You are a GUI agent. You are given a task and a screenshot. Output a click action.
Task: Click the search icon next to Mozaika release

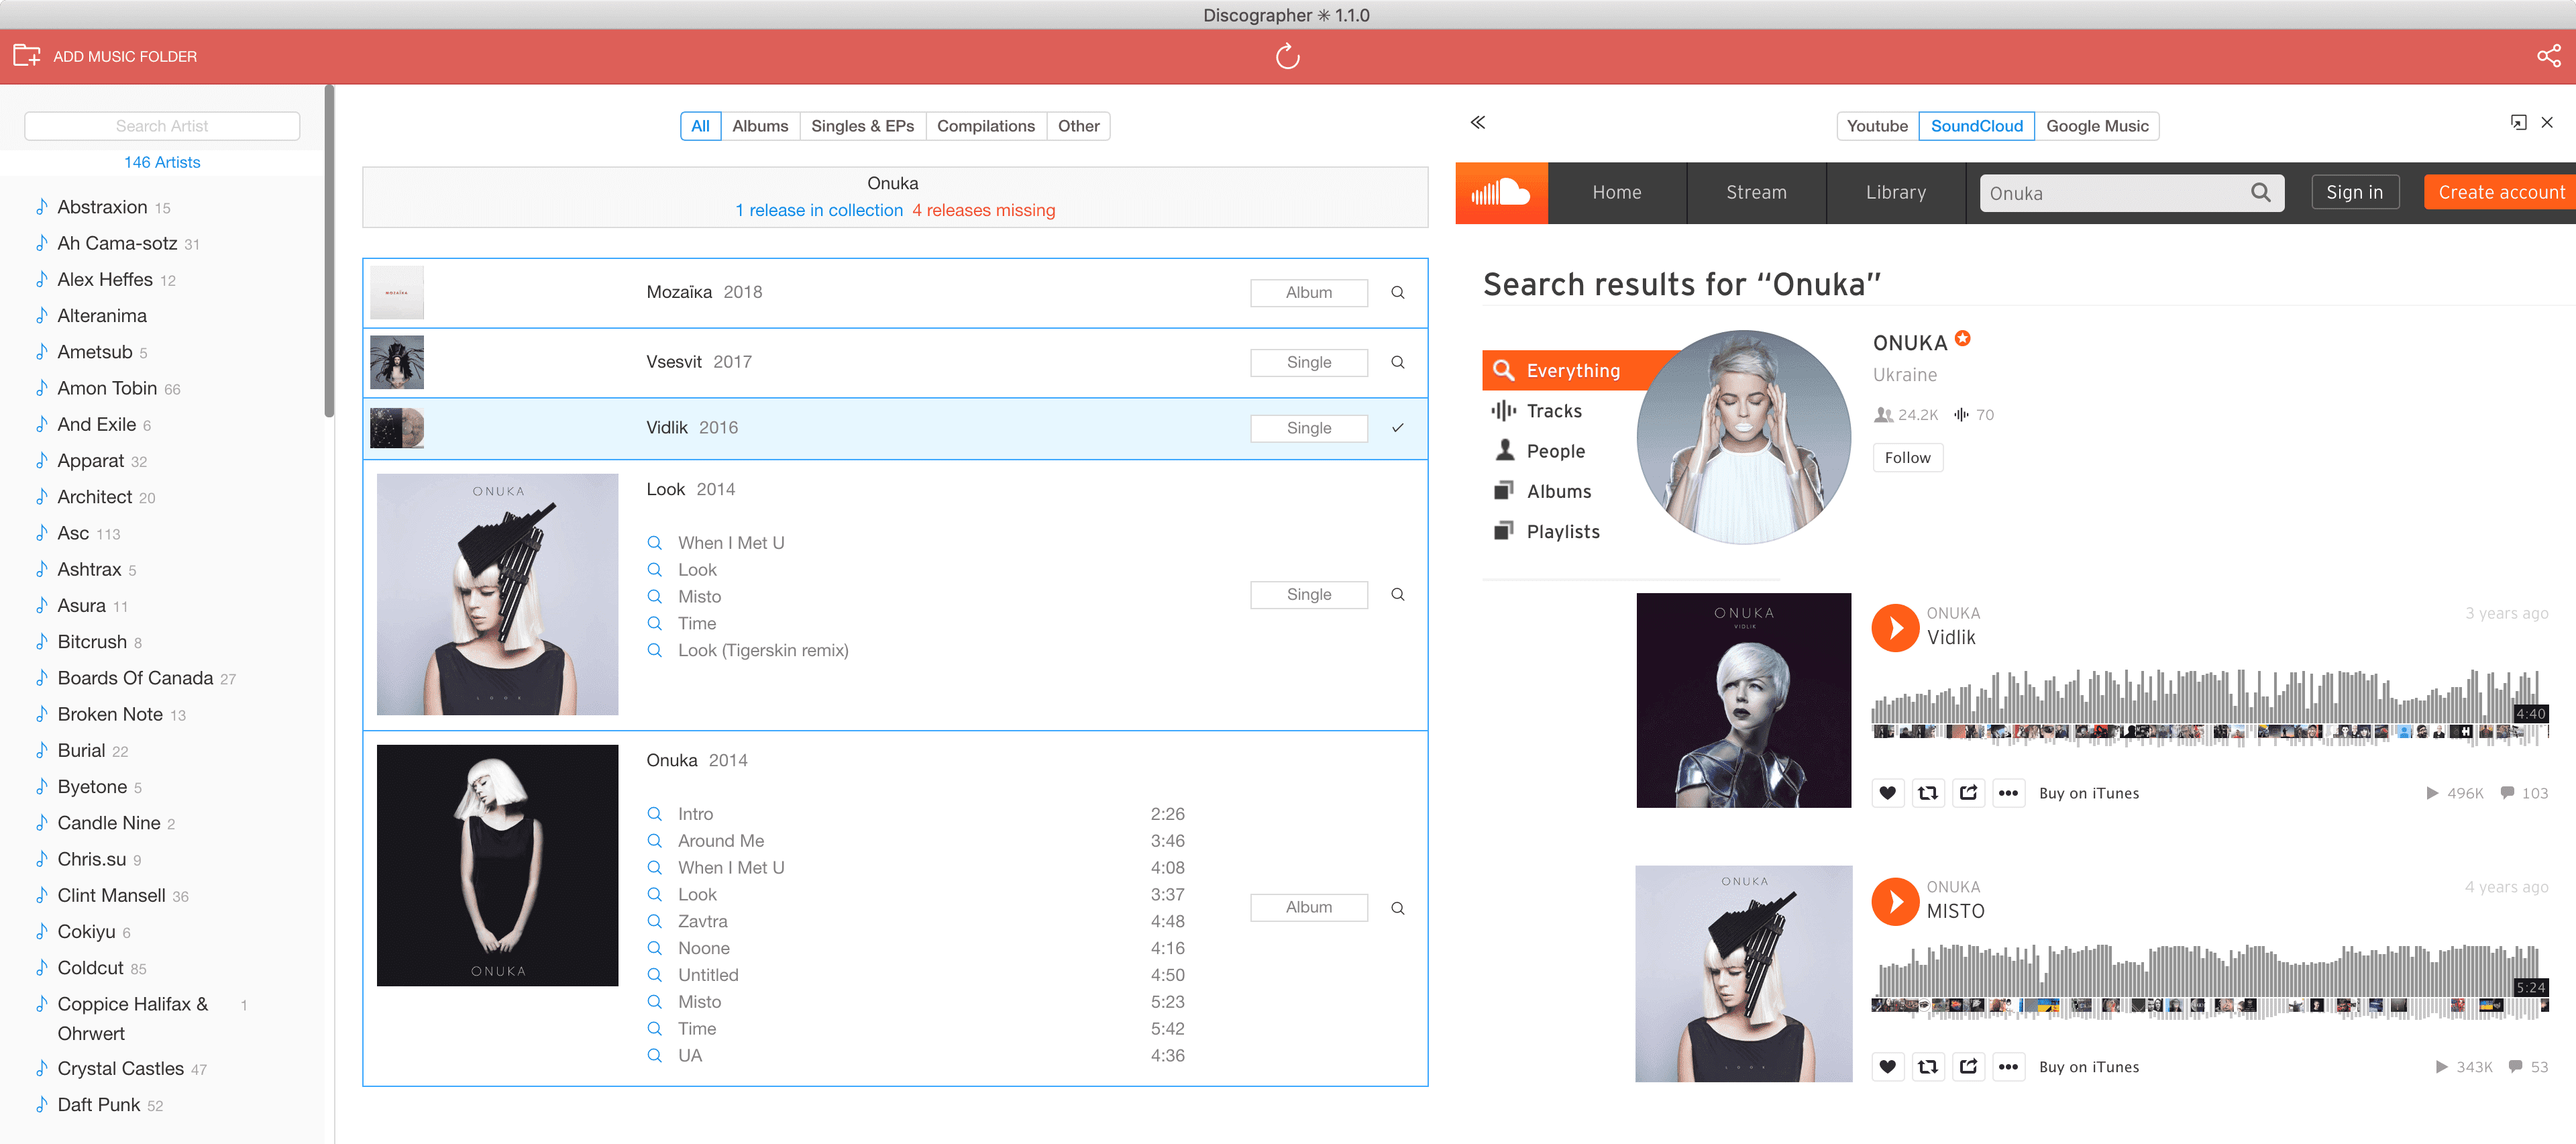click(1398, 291)
